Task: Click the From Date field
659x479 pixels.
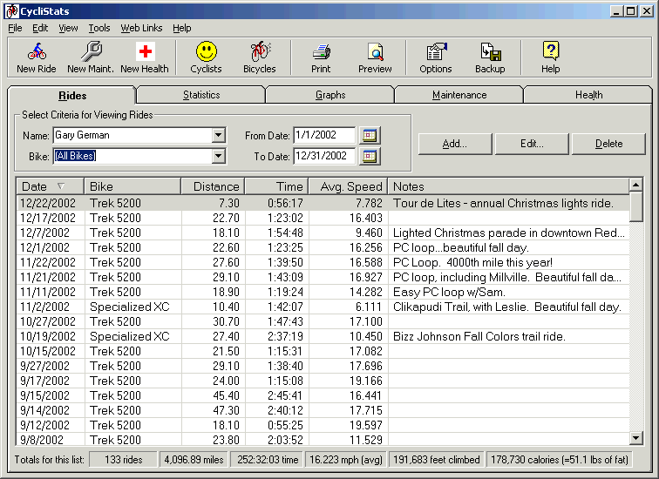Action: (x=324, y=135)
